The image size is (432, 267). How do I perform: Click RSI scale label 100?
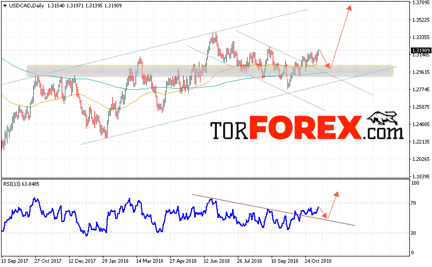click(x=415, y=183)
